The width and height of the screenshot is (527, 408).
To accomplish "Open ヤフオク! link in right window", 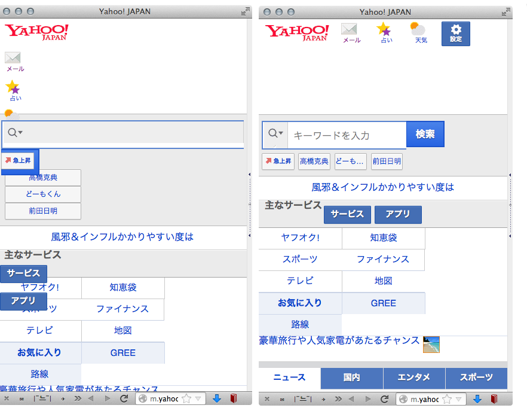I will pyautogui.click(x=300, y=238).
